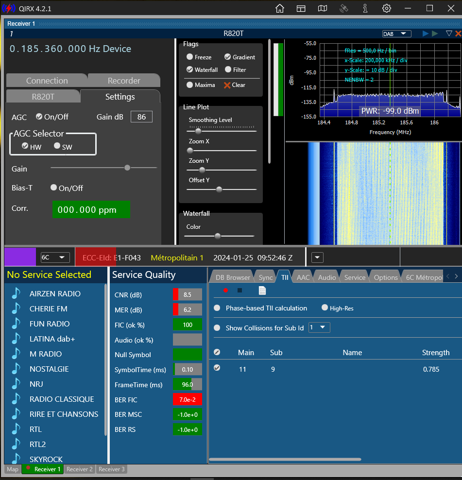Select LATINA dab+ service
Screen dimensions: 462x480
click(52, 339)
